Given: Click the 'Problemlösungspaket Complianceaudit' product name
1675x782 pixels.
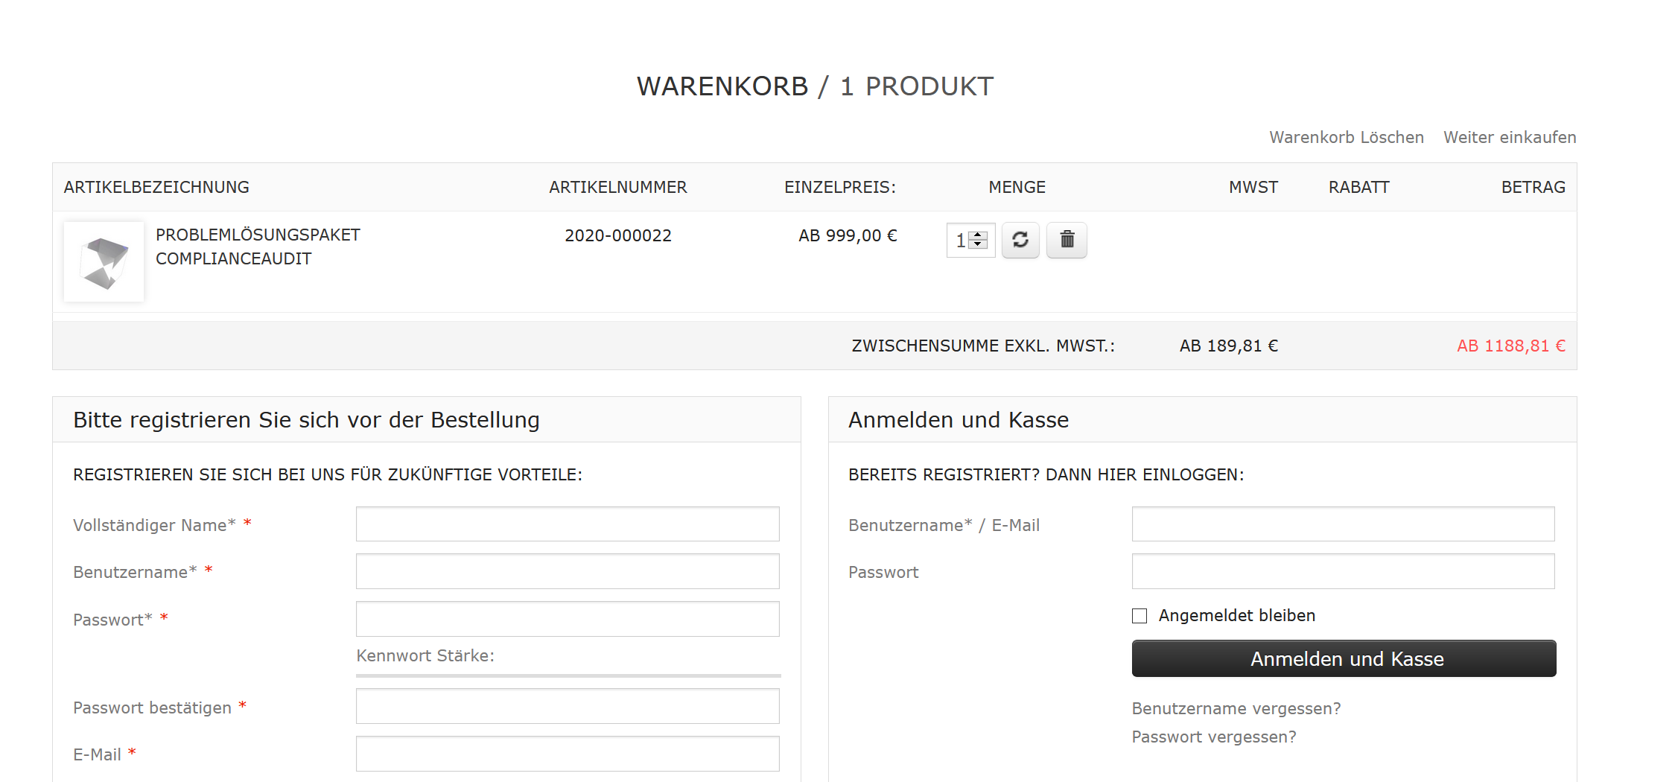Looking at the screenshot, I should 258,247.
